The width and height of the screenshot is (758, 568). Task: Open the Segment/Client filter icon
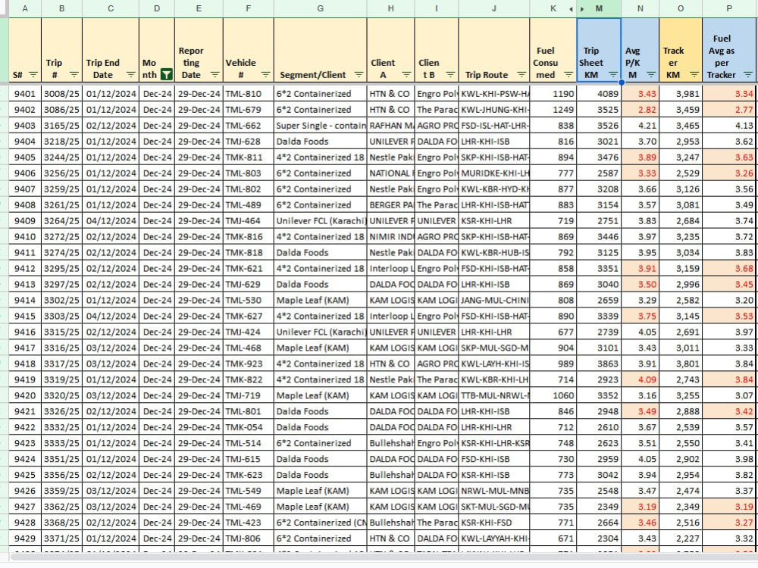(359, 75)
